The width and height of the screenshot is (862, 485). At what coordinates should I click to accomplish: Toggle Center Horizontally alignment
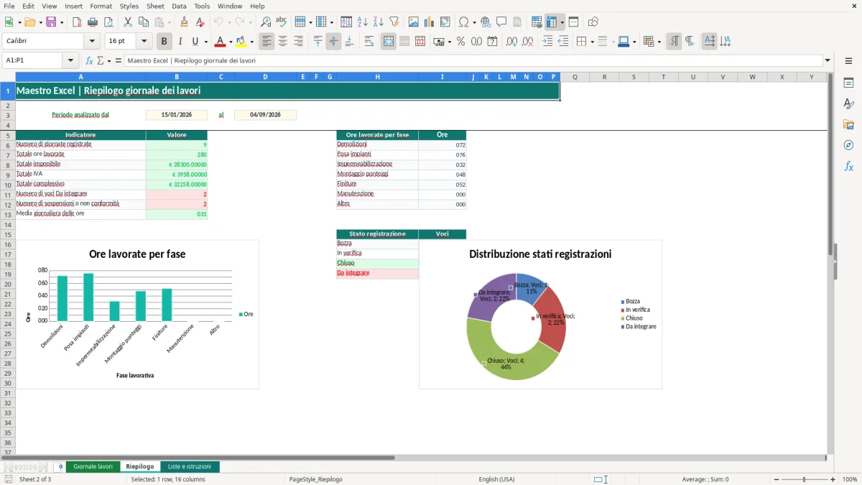coord(282,42)
